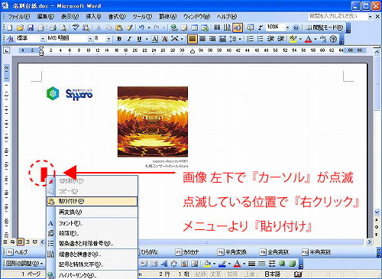Image resolution: width=382 pixels, height=279 pixels.
Task: Click the Print icon in toolbar
Action: pos(53,28)
